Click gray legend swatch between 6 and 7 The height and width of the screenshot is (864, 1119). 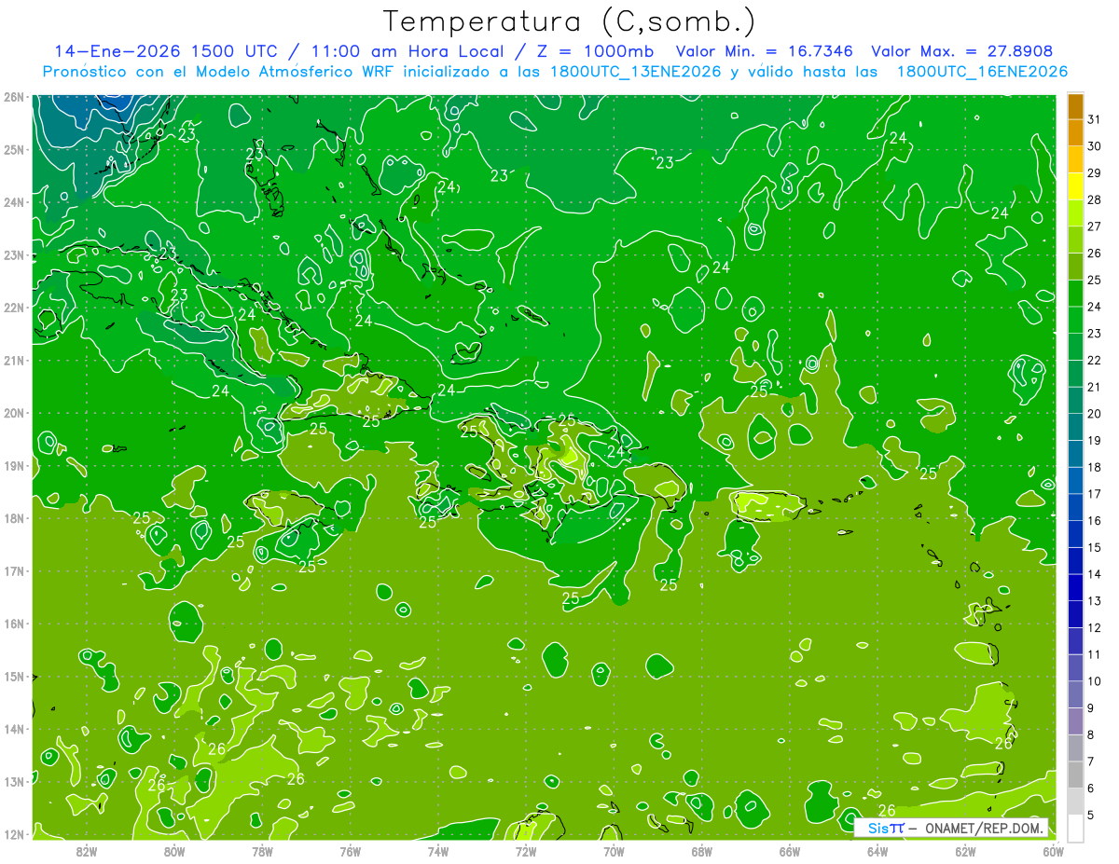pos(1076,775)
